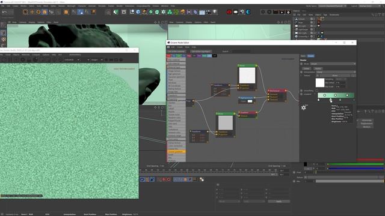Select the Shader tab in the node editor panel
This screenshot has height=216, width=385.
point(311,56)
